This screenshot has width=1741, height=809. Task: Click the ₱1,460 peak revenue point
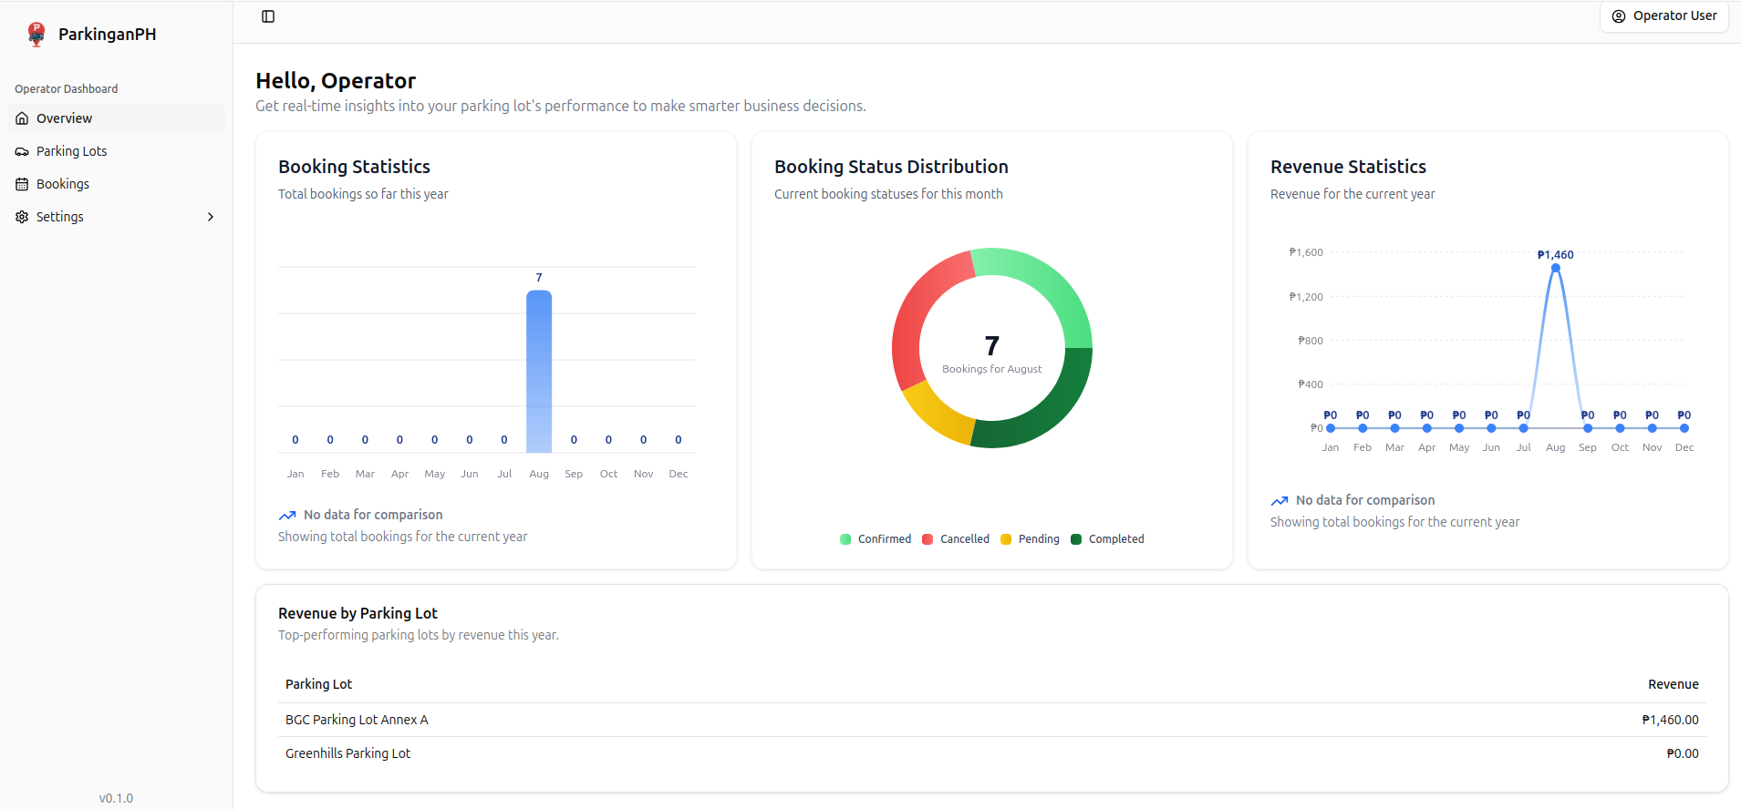pyautogui.click(x=1556, y=268)
